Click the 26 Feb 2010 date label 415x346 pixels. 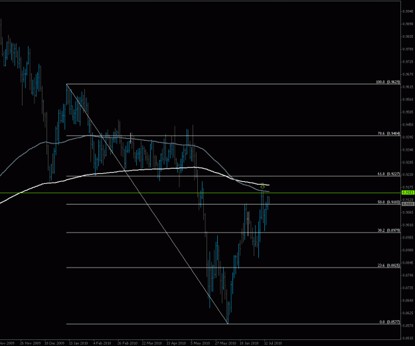click(x=127, y=343)
